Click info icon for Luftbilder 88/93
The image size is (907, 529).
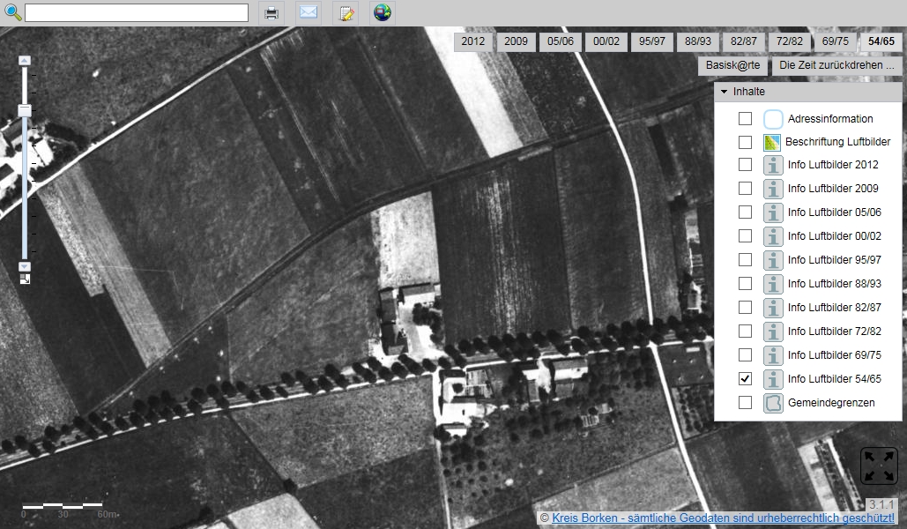773,284
